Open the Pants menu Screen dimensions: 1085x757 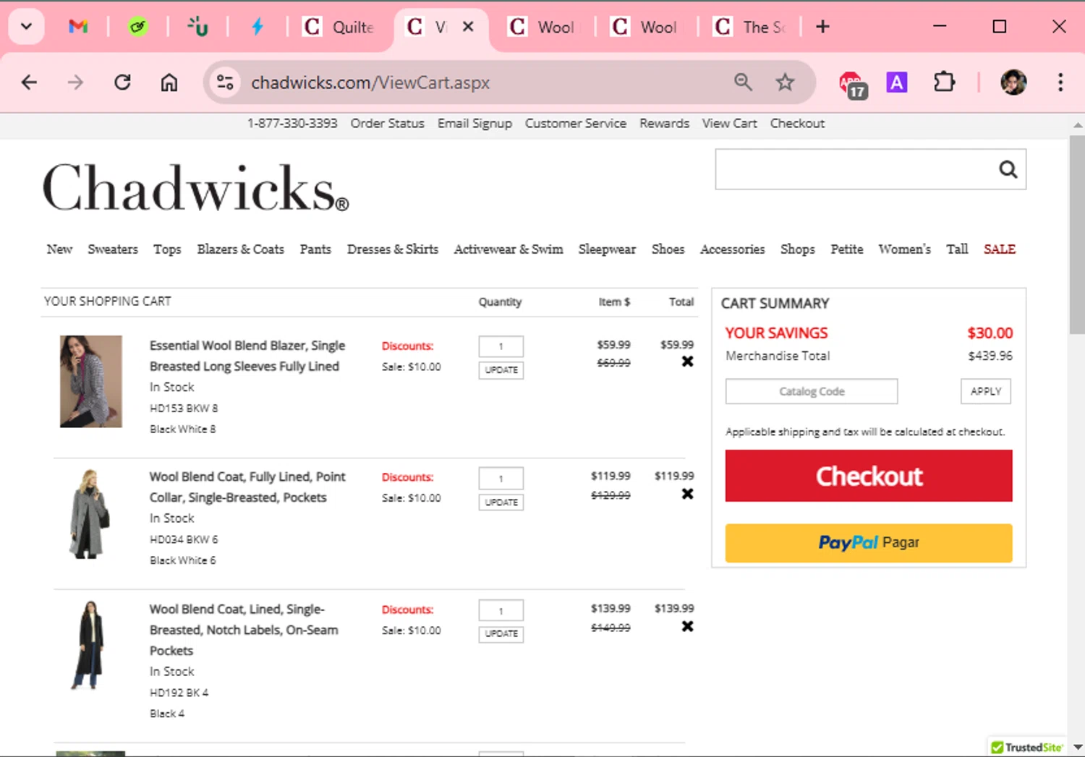[x=315, y=249]
